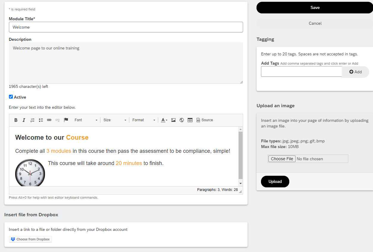Click the globe embed icon in toolbar
Screen dimensions: 373x252
click(182, 120)
